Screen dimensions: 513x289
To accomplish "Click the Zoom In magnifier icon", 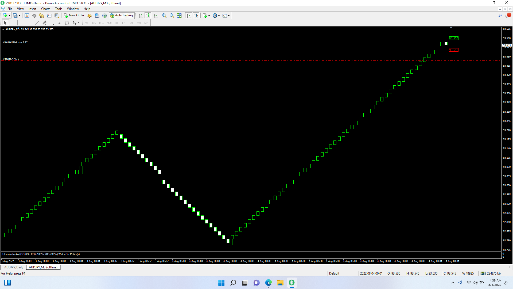I will tap(164, 16).
